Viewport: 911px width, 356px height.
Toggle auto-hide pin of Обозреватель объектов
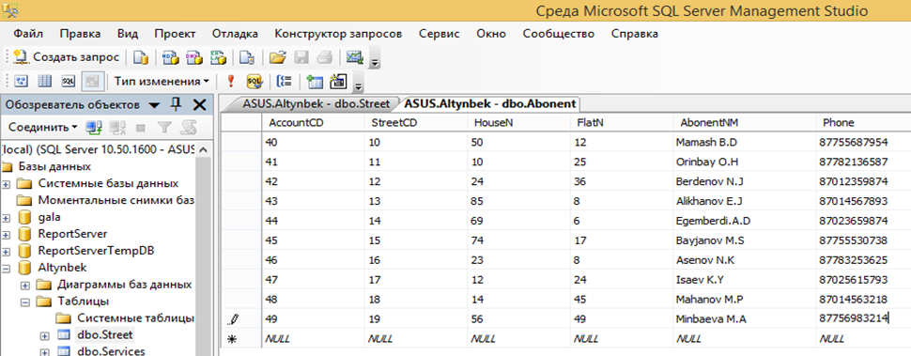177,104
